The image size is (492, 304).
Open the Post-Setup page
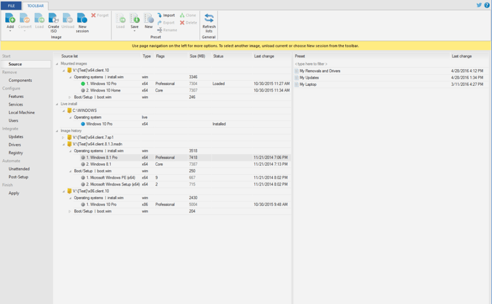coord(19,177)
